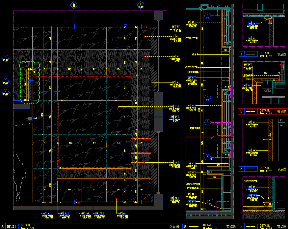Click the A\B marker on the elevation
The height and width of the screenshot is (229, 288).
click(x=35, y=118)
